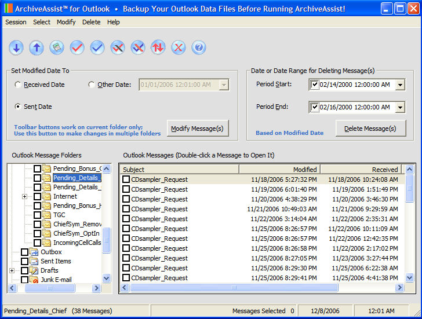Sort messages by the Received column header
Screen dimensions: 422x319
coord(361,170)
